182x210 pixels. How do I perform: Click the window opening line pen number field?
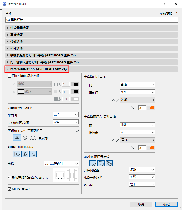[x=142, y=148]
